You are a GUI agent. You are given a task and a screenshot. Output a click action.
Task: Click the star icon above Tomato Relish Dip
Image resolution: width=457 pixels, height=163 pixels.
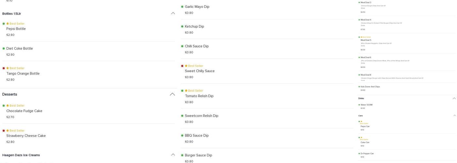point(186,91)
